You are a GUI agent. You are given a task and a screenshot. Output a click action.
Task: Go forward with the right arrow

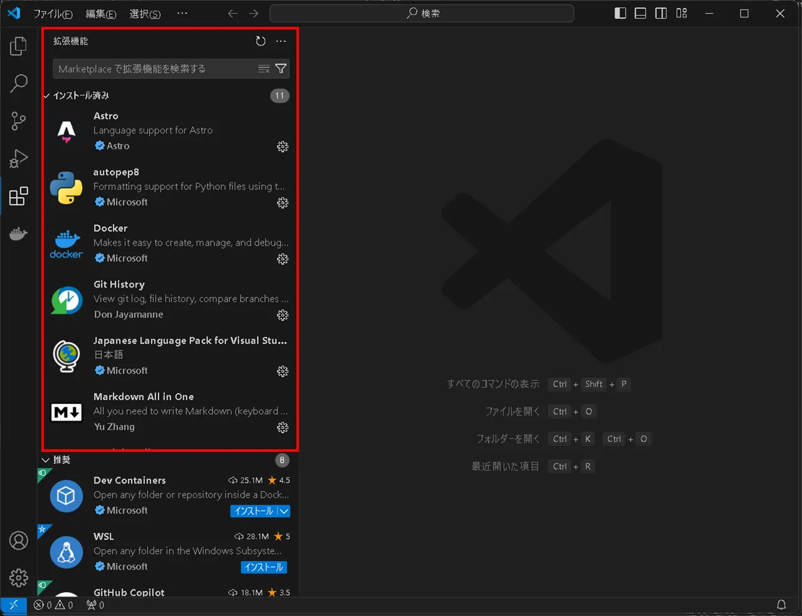253,13
